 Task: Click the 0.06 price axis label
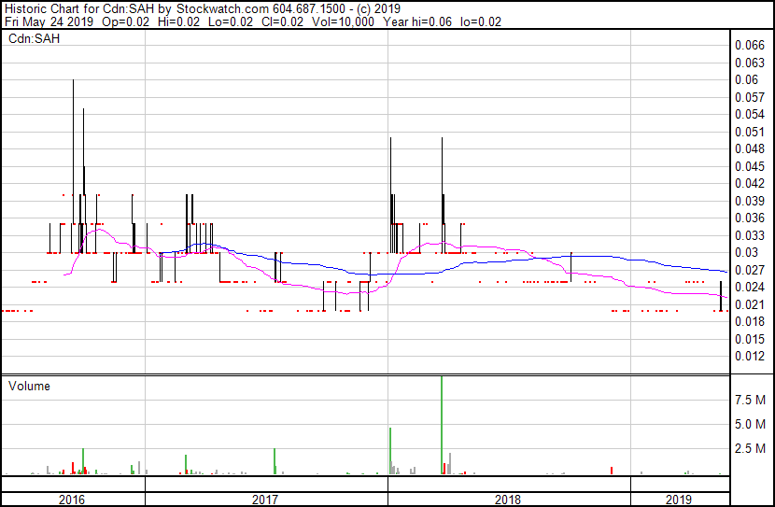pos(748,80)
